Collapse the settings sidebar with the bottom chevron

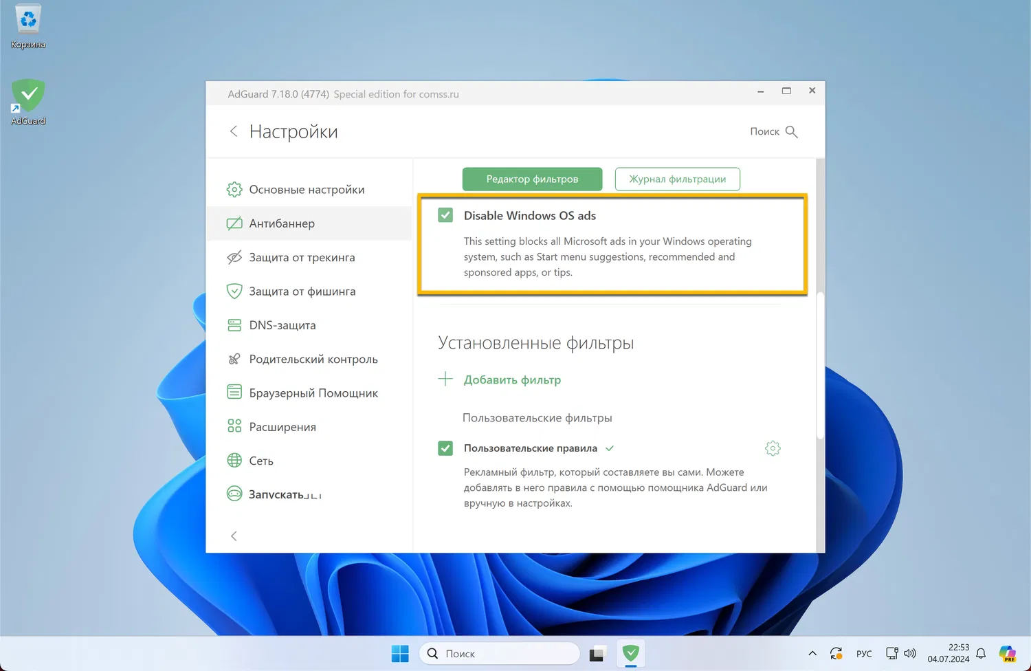[x=234, y=536]
